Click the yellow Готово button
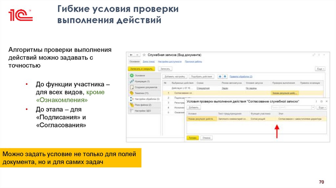The height and width of the screenshot is (188, 336). pyautogui.click(x=193, y=138)
